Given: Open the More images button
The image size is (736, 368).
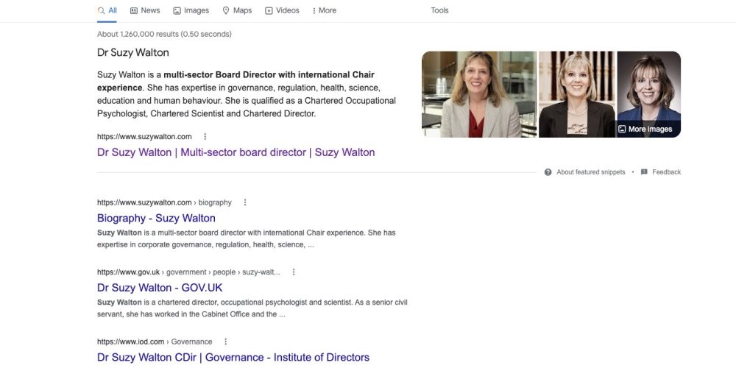Looking at the screenshot, I should point(645,129).
